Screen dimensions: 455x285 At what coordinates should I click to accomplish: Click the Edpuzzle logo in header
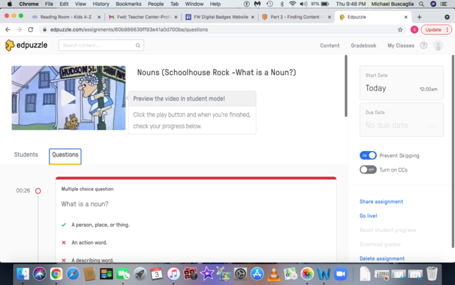28,46
